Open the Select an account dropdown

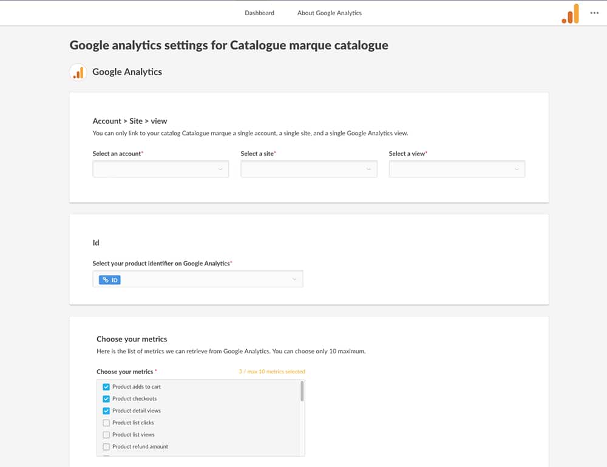click(x=161, y=169)
